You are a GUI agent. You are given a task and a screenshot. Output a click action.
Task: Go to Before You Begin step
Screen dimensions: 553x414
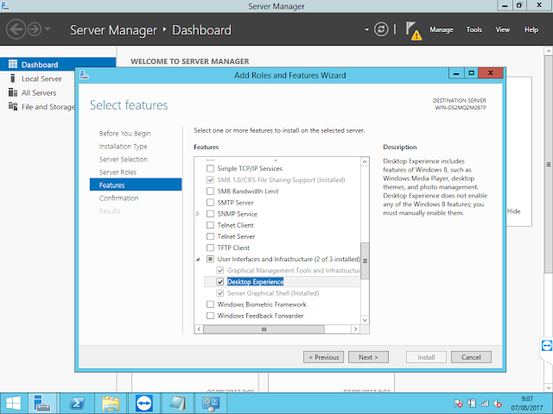(x=124, y=134)
